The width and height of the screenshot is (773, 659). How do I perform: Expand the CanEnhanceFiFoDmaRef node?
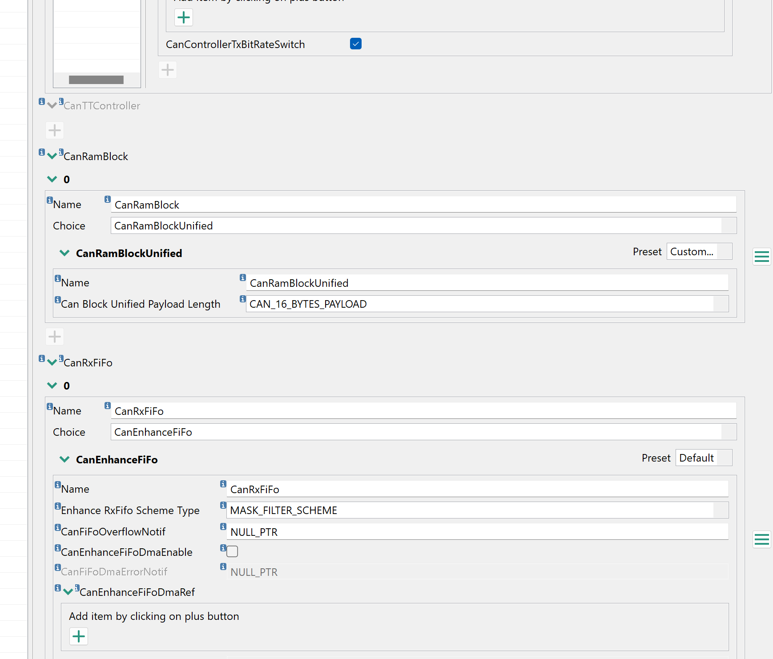coord(68,591)
